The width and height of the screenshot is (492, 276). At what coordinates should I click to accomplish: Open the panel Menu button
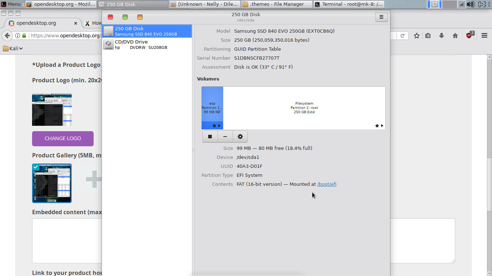click(11, 4)
